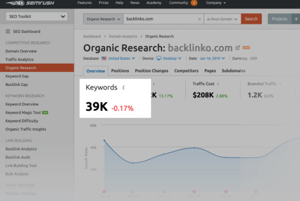Click the orange Search button
300x201 pixels.
[251, 19]
